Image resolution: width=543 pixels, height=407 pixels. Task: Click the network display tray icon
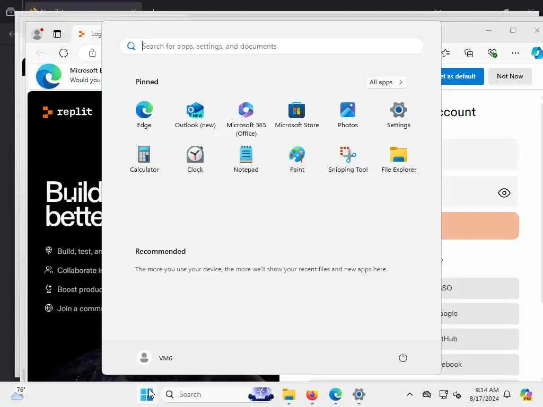pyautogui.click(x=443, y=394)
